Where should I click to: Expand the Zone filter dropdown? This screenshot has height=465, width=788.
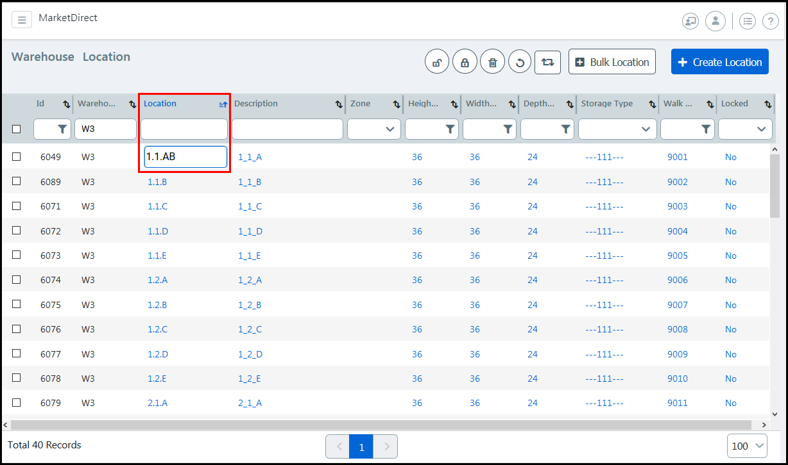pyautogui.click(x=374, y=129)
